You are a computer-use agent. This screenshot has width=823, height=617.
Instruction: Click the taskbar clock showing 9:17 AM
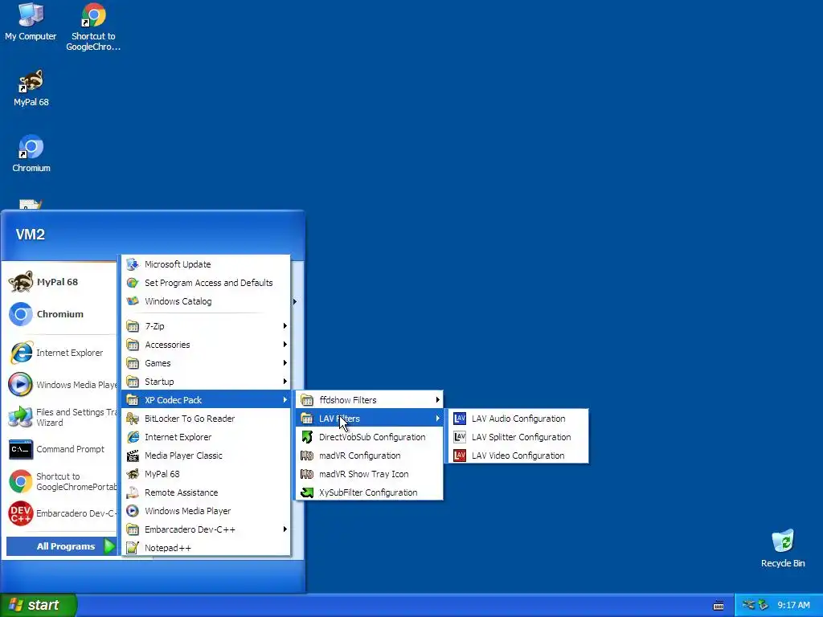793,606
